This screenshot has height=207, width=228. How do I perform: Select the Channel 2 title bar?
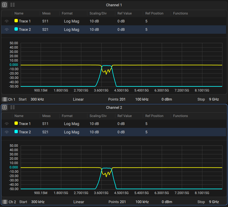114,107
